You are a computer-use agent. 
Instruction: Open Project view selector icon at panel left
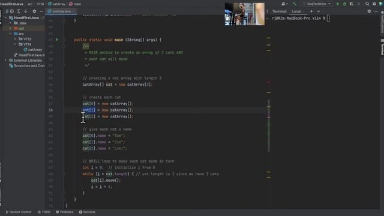tap(7, 11)
